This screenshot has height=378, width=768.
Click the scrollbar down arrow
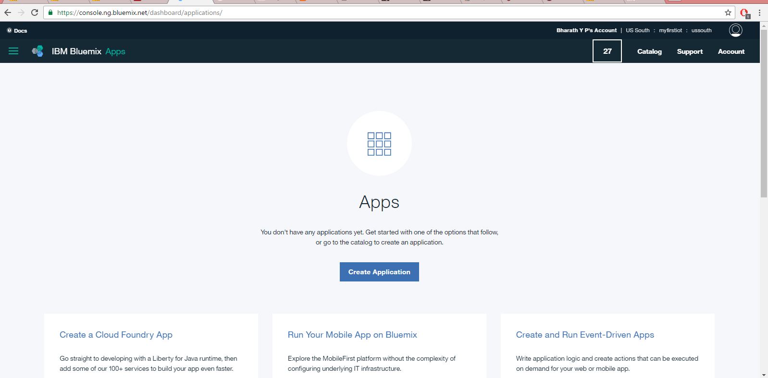pyautogui.click(x=764, y=375)
